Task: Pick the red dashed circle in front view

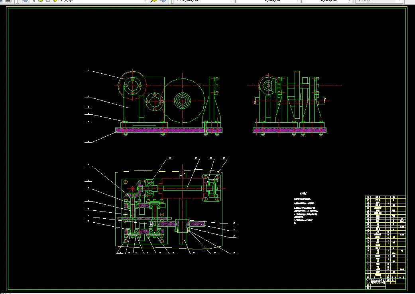Action: 133,85
